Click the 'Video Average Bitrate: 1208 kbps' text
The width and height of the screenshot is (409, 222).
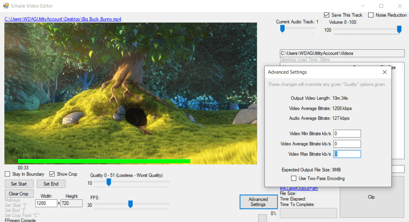point(320,108)
